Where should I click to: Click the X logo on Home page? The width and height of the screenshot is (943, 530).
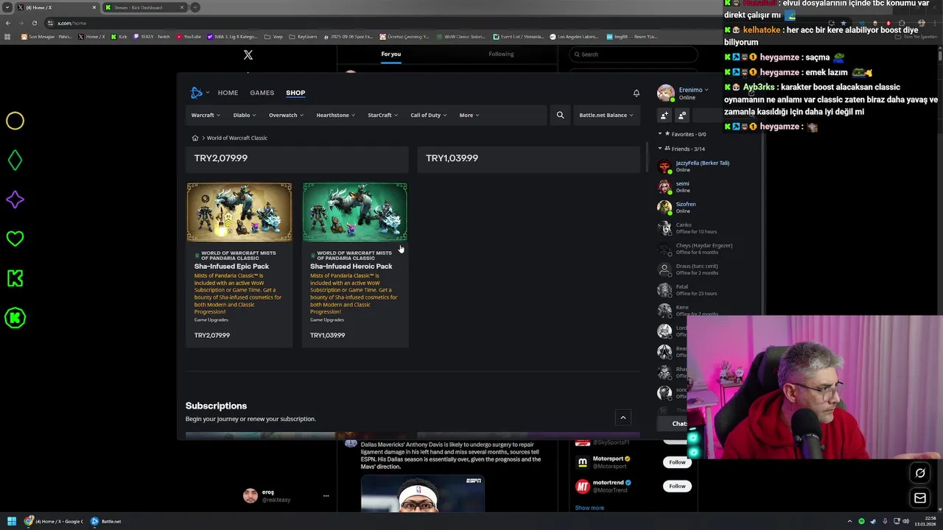tap(248, 54)
